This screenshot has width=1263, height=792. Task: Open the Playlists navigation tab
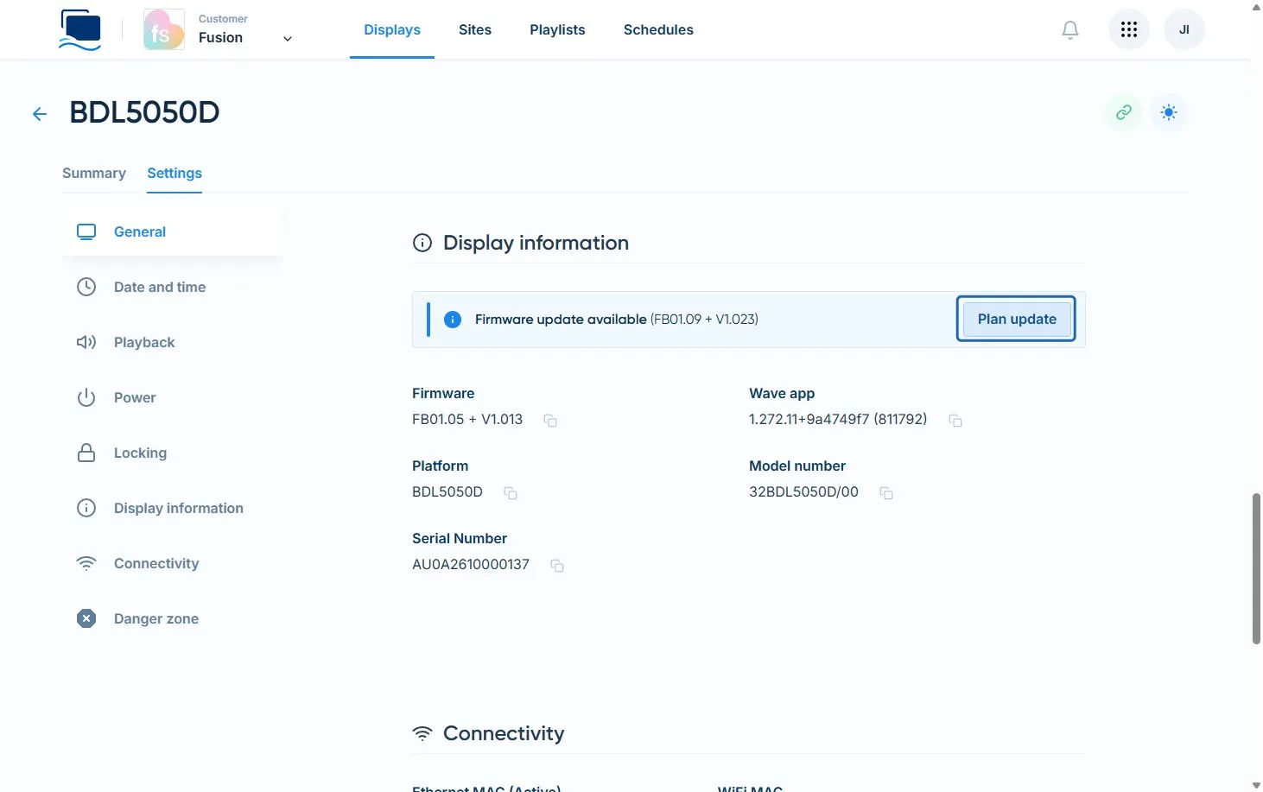557,30
